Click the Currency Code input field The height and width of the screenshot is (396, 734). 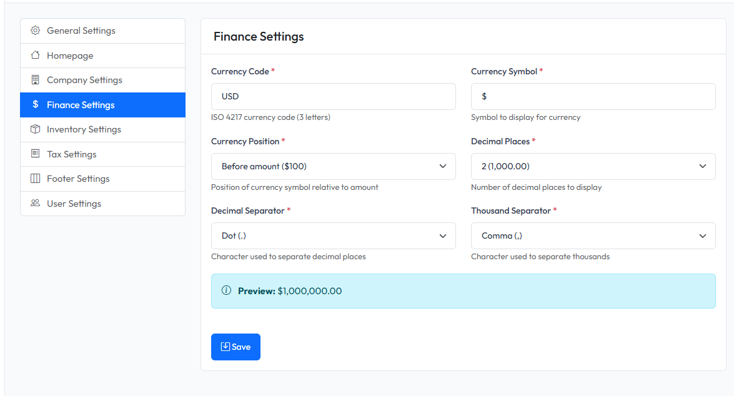tap(333, 96)
